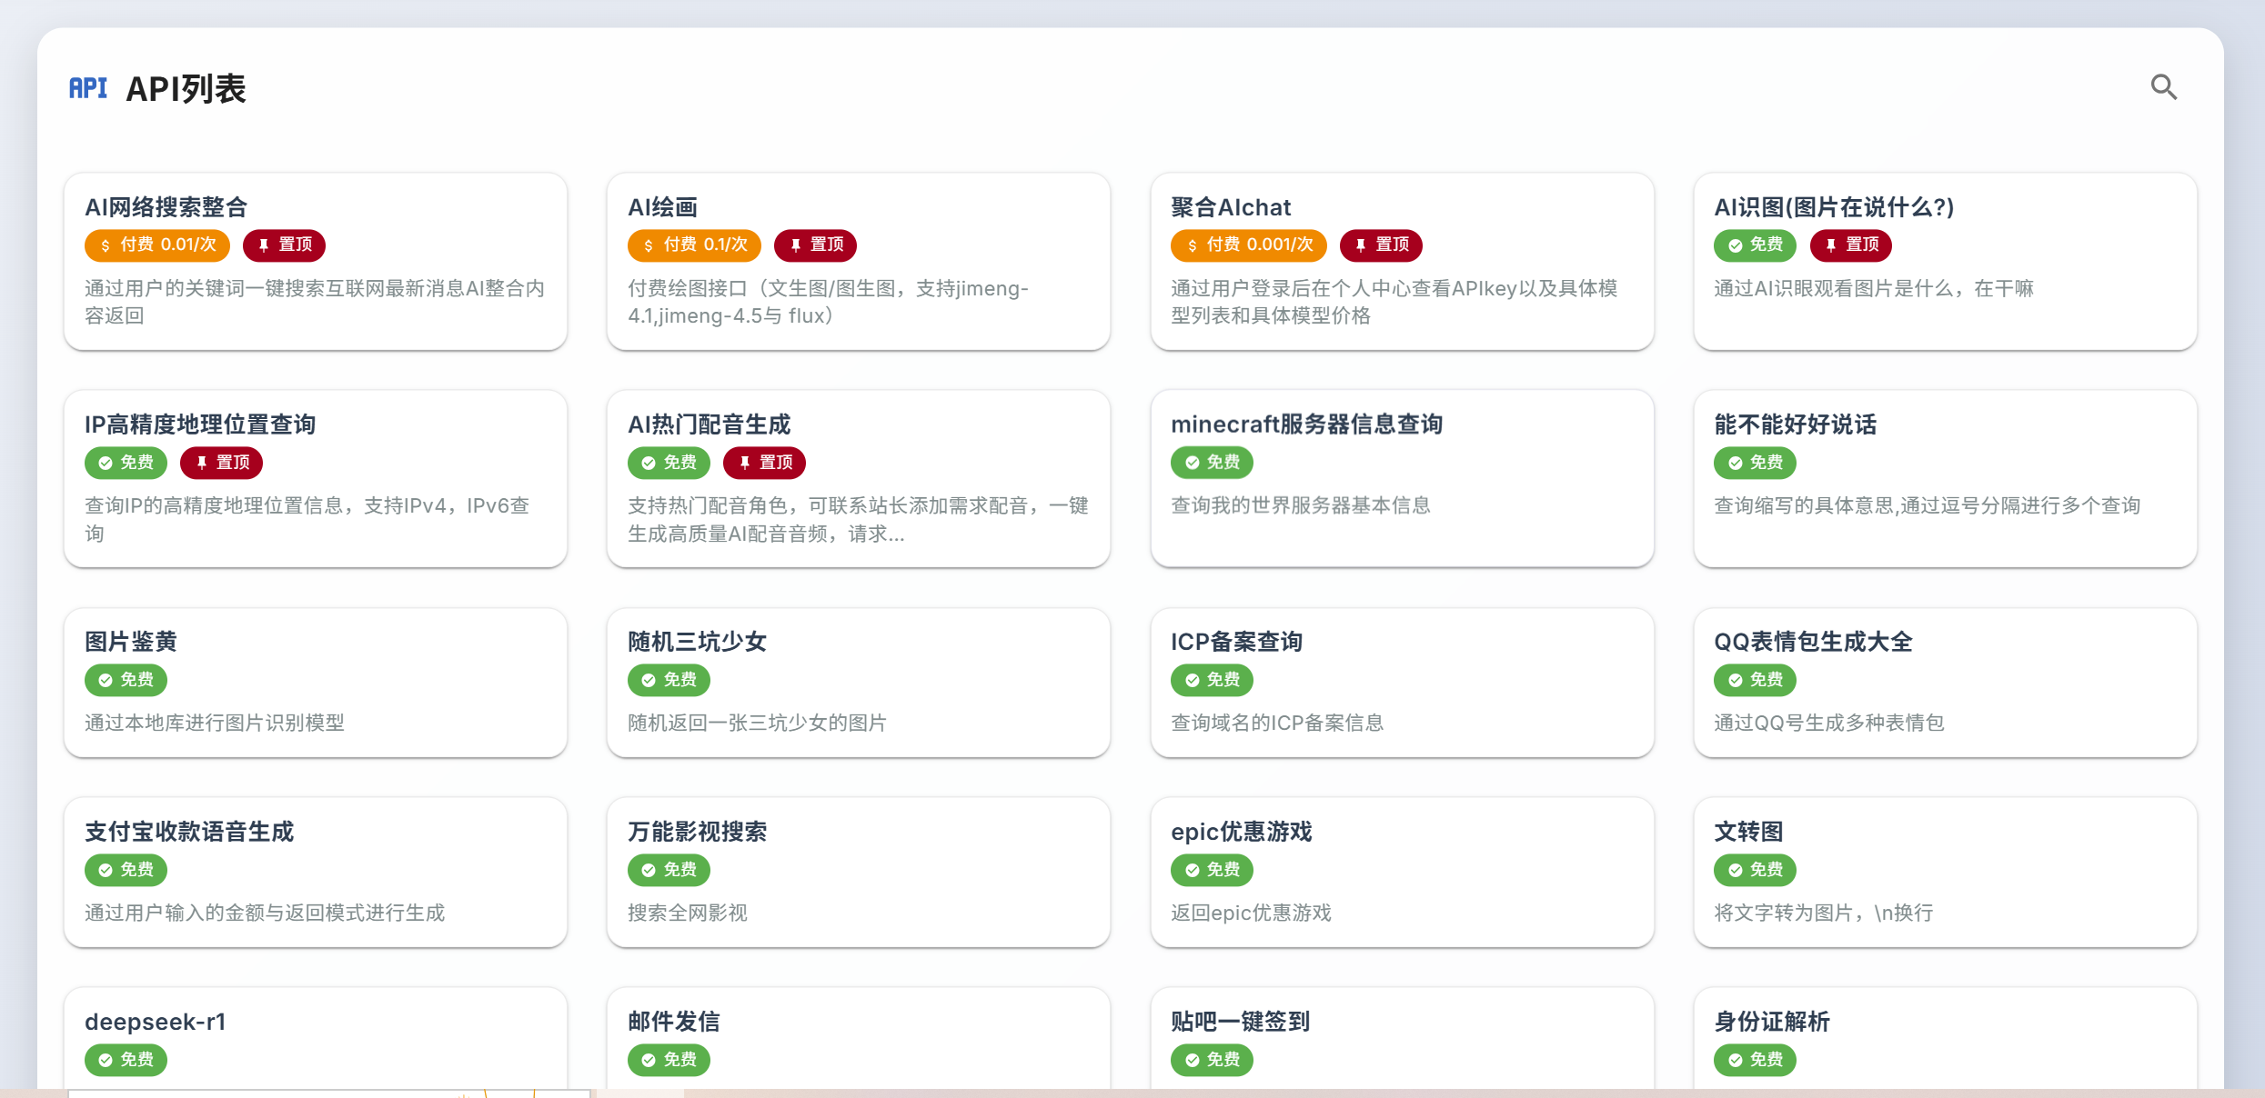Open the 图片鉴黄 API card
Viewport: 2265px width, 1098px height.
315,683
